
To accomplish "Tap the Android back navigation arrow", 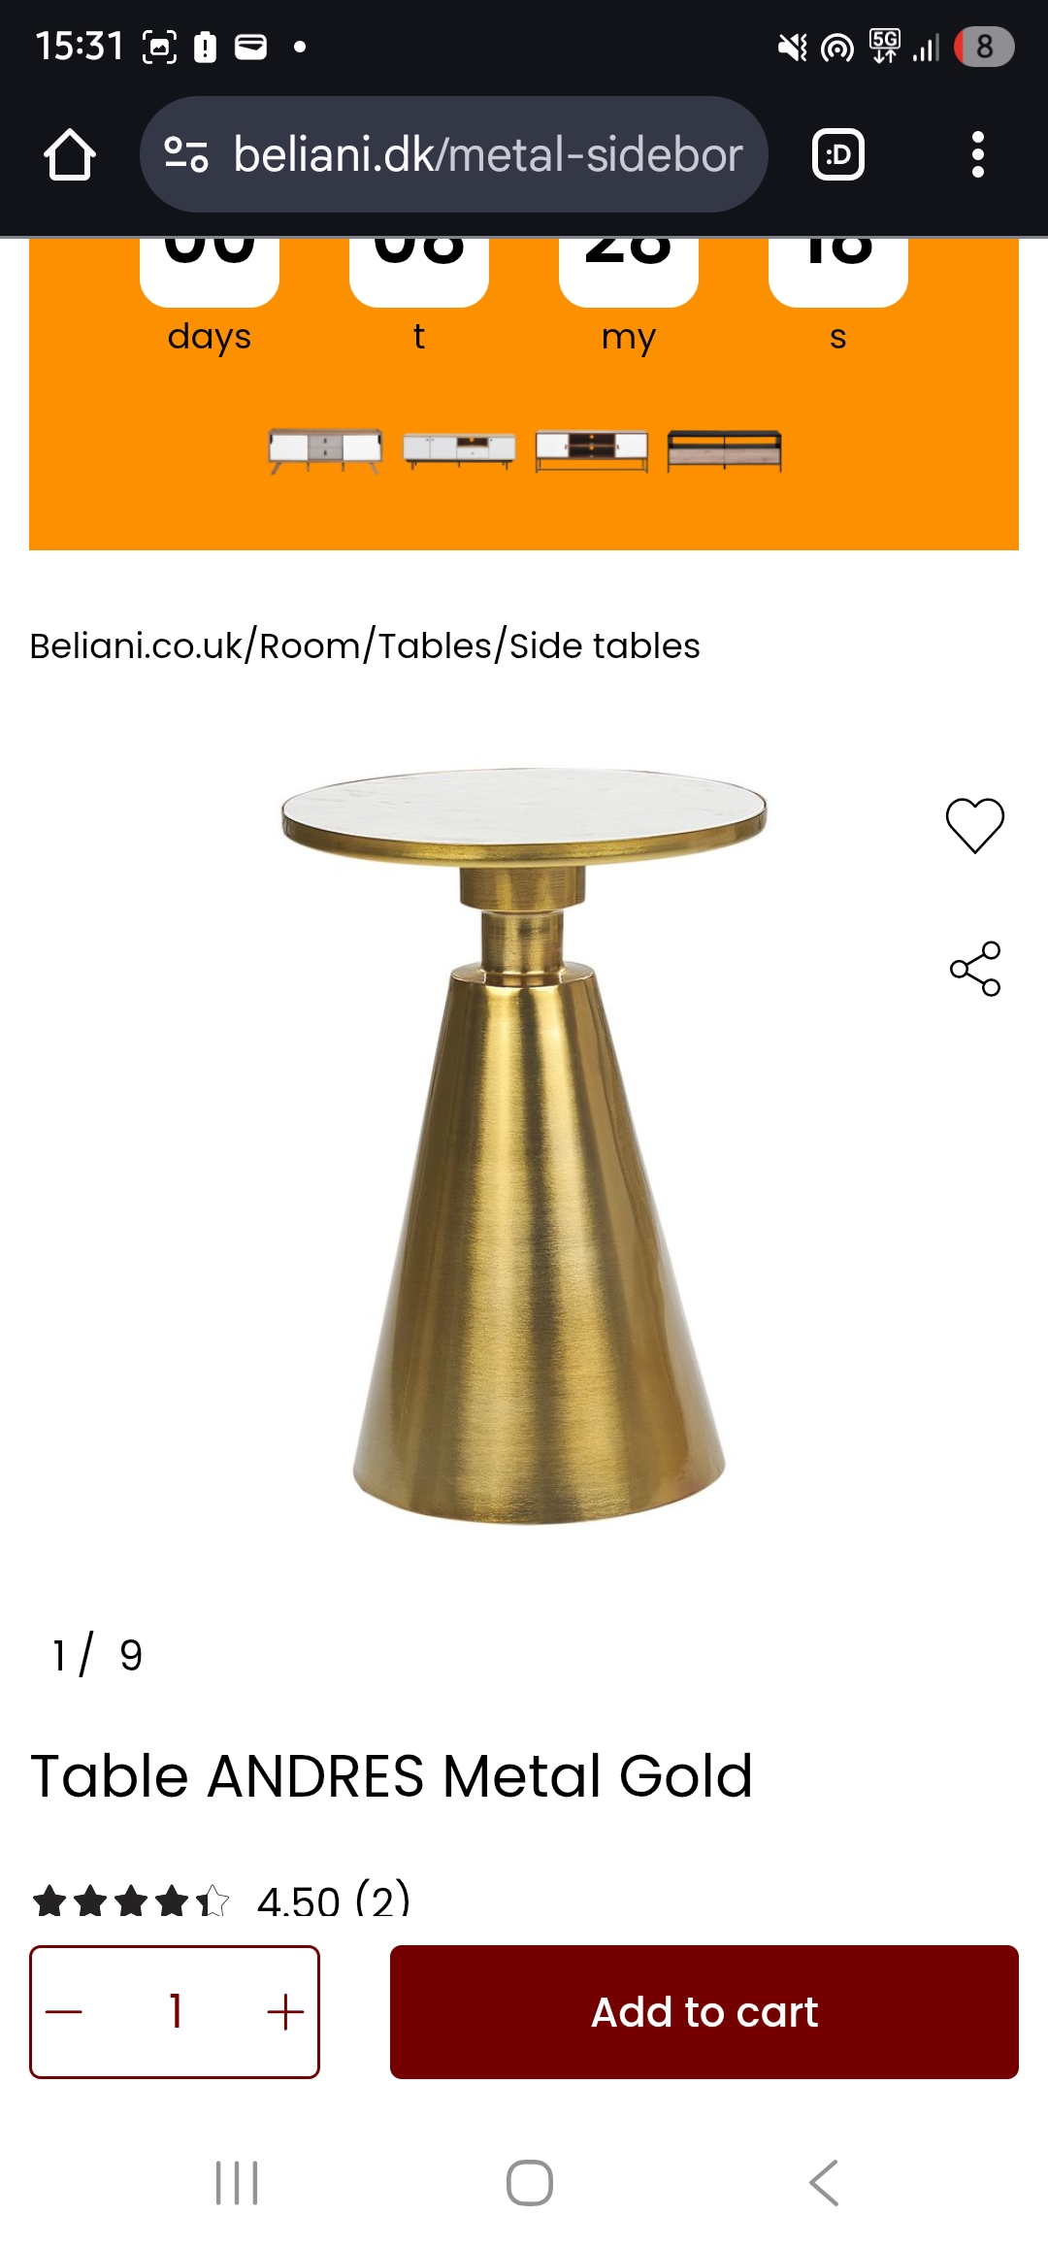I will click(x=824, y=2183).
